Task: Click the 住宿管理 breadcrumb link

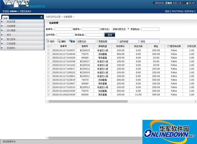Action: tap(68, 17)
